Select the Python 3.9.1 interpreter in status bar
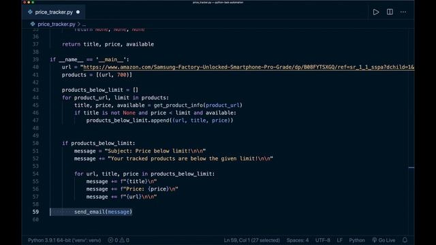This screenshot has width=436, height=245. [64, 240]
